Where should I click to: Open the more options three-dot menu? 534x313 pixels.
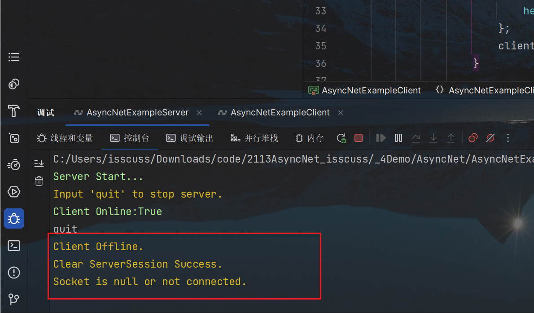point(508,138)
